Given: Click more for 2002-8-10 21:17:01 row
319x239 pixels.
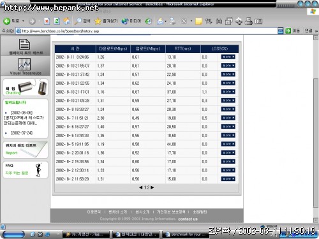Looking at the screenshot, I should point(228,92).
